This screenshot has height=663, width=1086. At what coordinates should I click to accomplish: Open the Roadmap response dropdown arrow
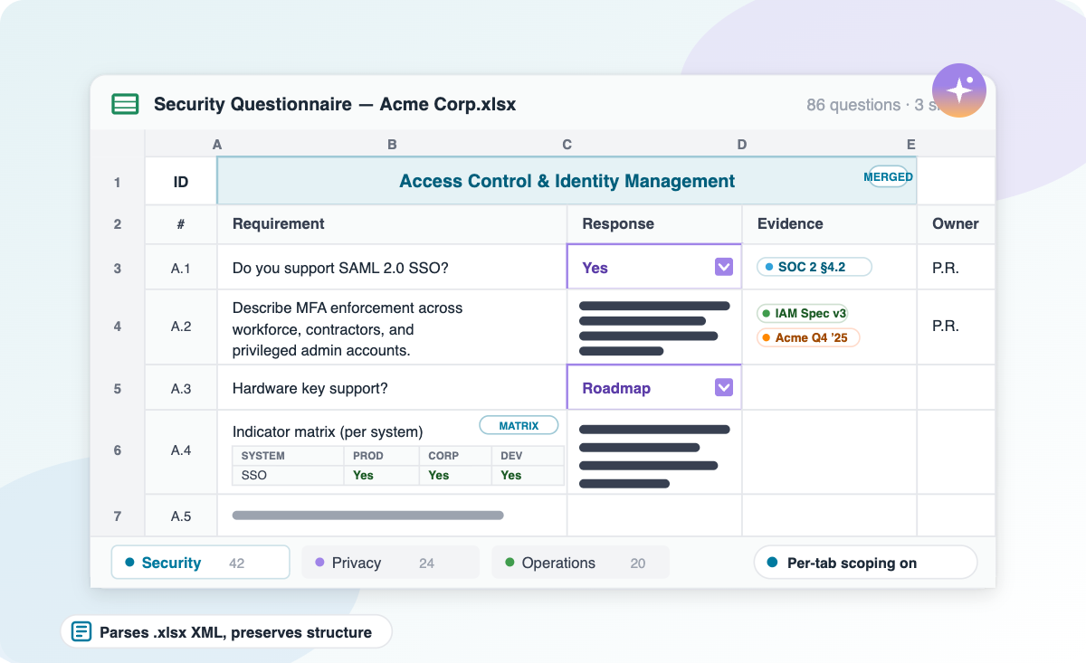724,387
